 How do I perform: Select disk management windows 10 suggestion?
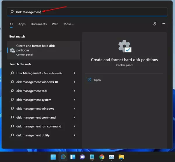pos(43,82)
